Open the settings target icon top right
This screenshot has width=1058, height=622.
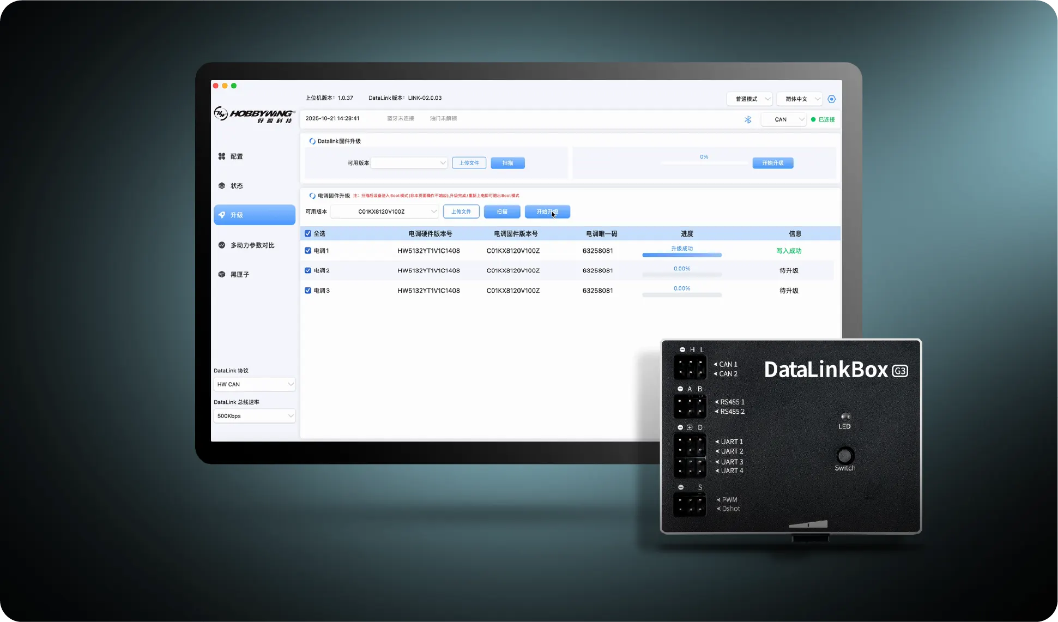click(831, 99)
